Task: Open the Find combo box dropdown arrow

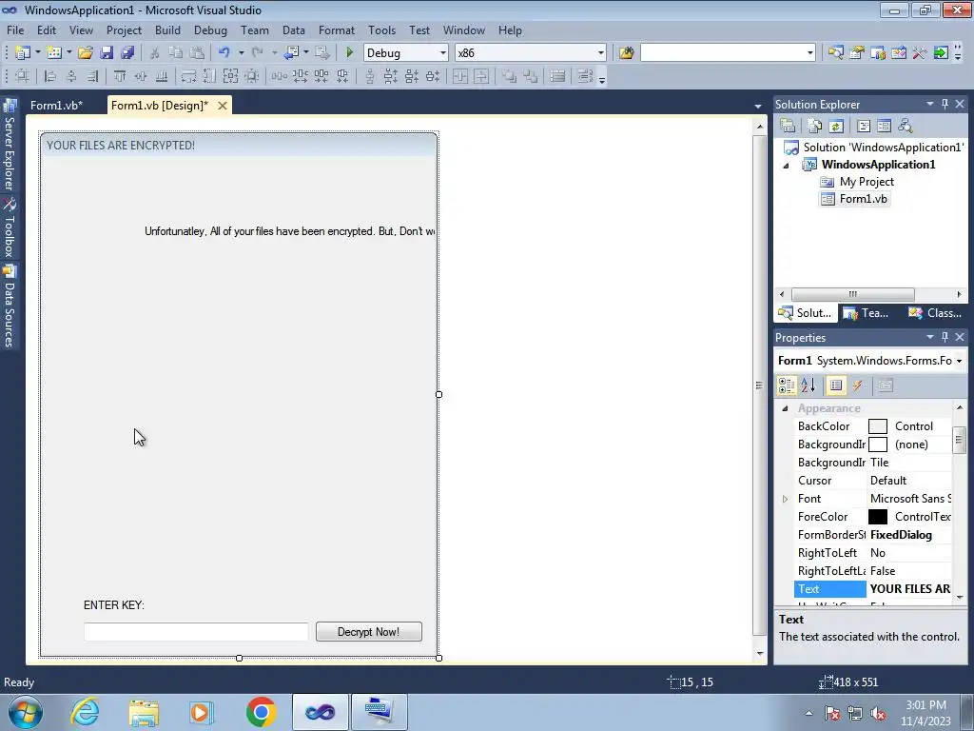Action: (x=810, y=53)
